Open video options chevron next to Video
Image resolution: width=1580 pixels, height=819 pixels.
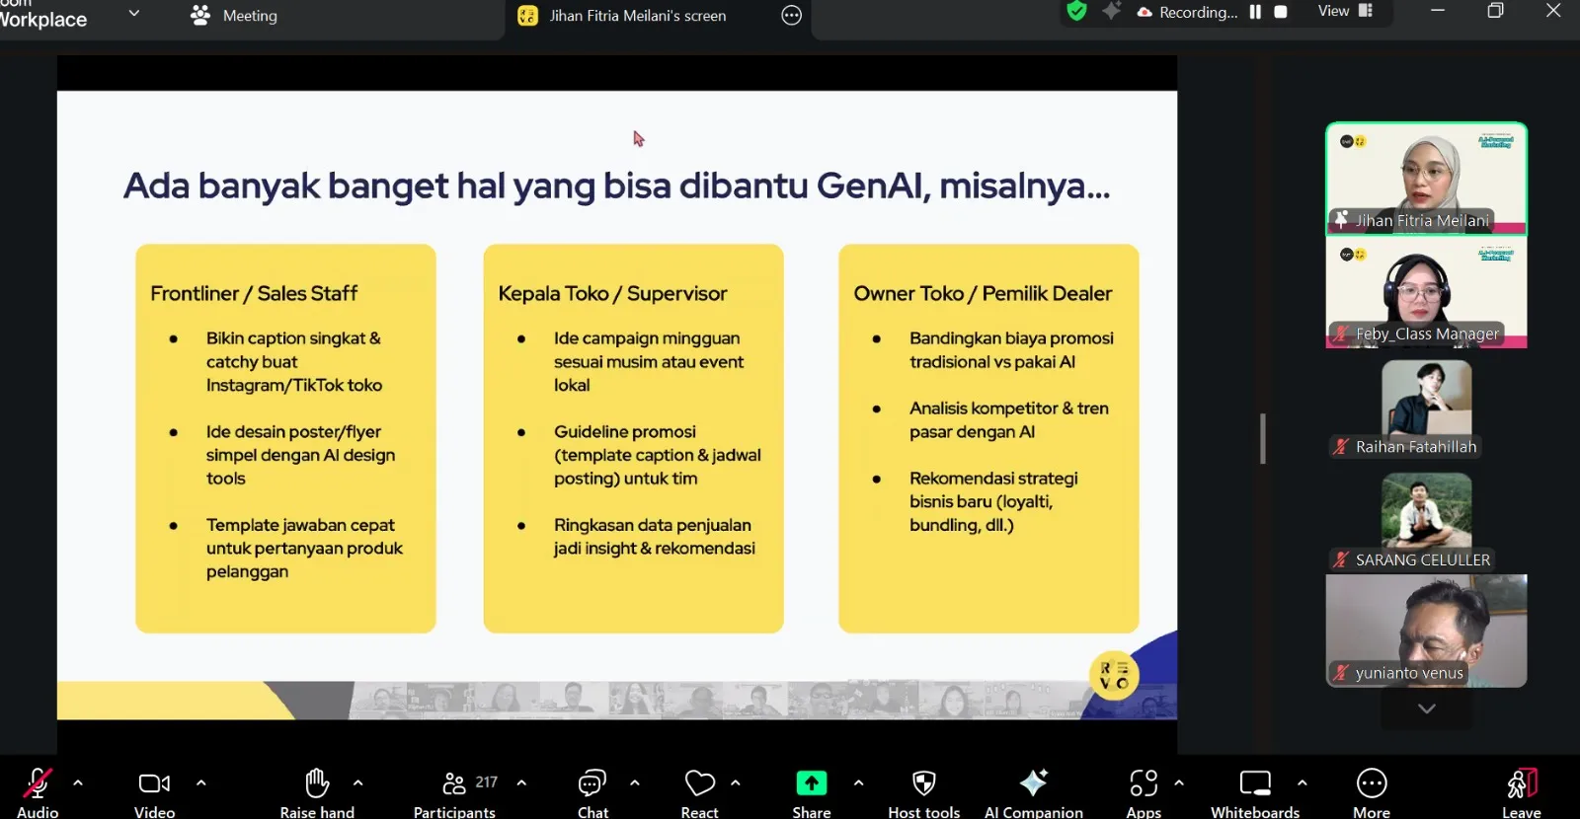pos(201,782)
